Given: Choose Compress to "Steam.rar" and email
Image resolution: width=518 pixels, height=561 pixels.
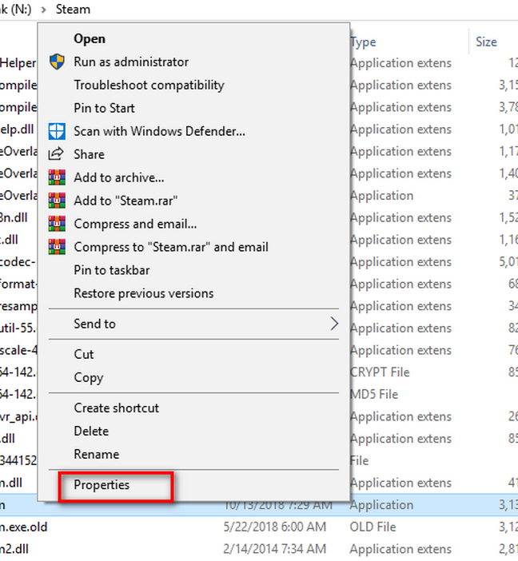Looking at the screenshot, I should pos(171,247).
